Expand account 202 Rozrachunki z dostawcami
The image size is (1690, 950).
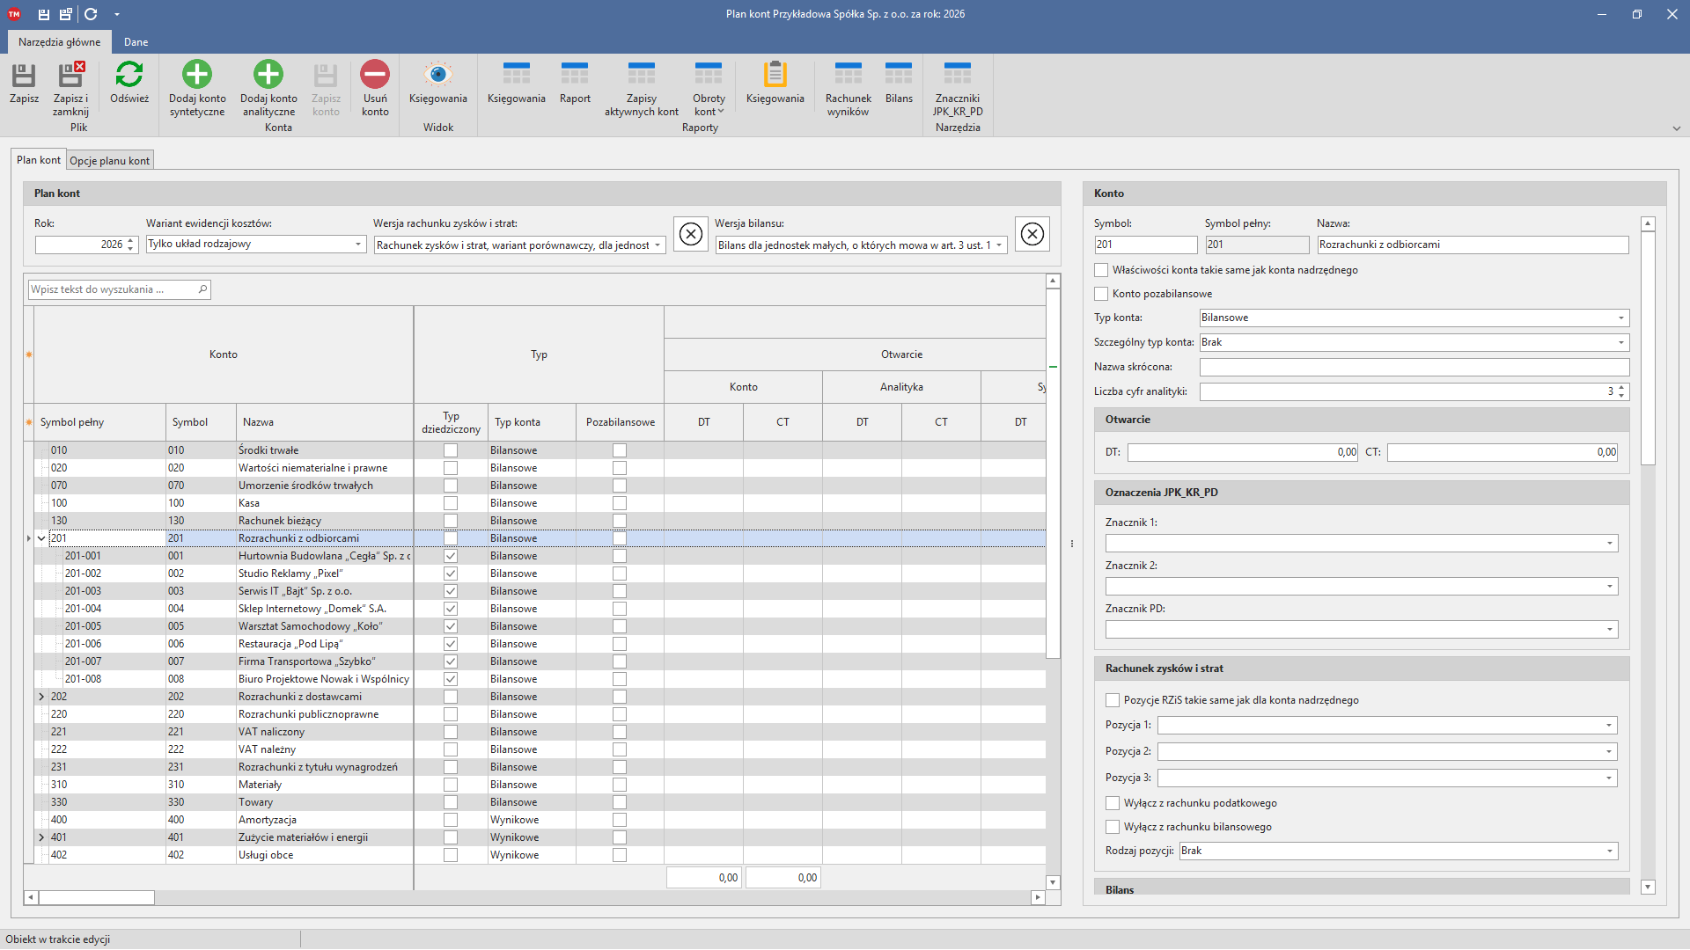(41, 697)
